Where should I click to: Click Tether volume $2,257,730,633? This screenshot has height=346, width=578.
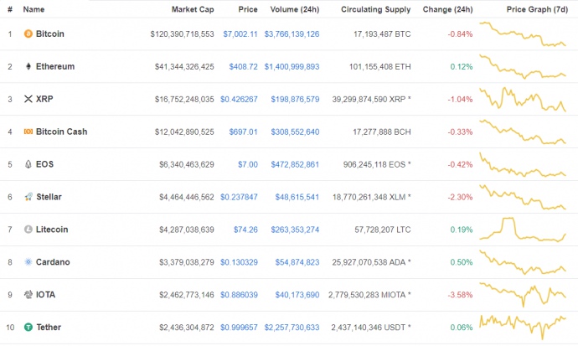292,328
